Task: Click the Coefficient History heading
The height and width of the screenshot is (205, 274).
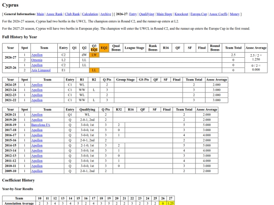Action: tap(18, 180)
